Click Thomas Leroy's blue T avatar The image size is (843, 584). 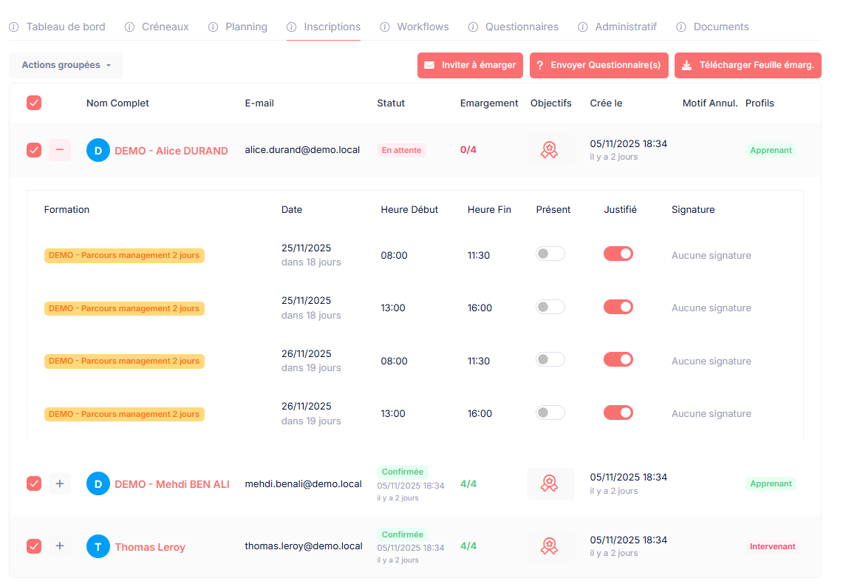[x=98, y=546]
